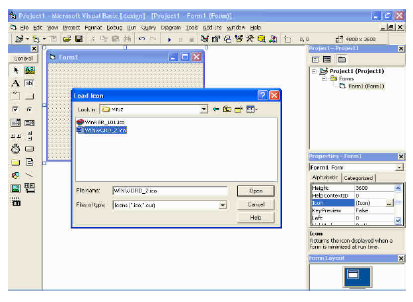
Task: Switch to the Categorized properties tab
Action: click(x=358, y=178)
